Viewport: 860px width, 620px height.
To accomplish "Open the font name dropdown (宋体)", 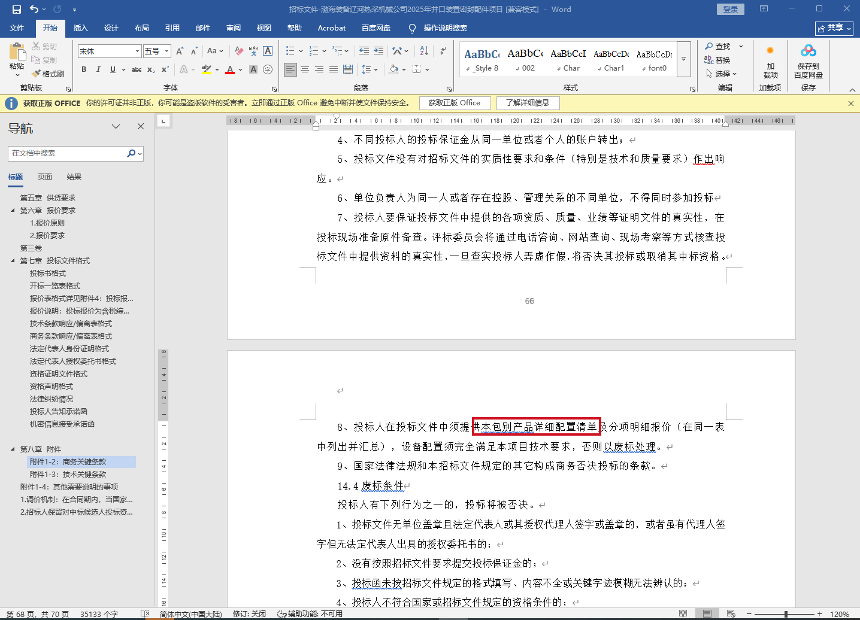I will coord(137,51).
